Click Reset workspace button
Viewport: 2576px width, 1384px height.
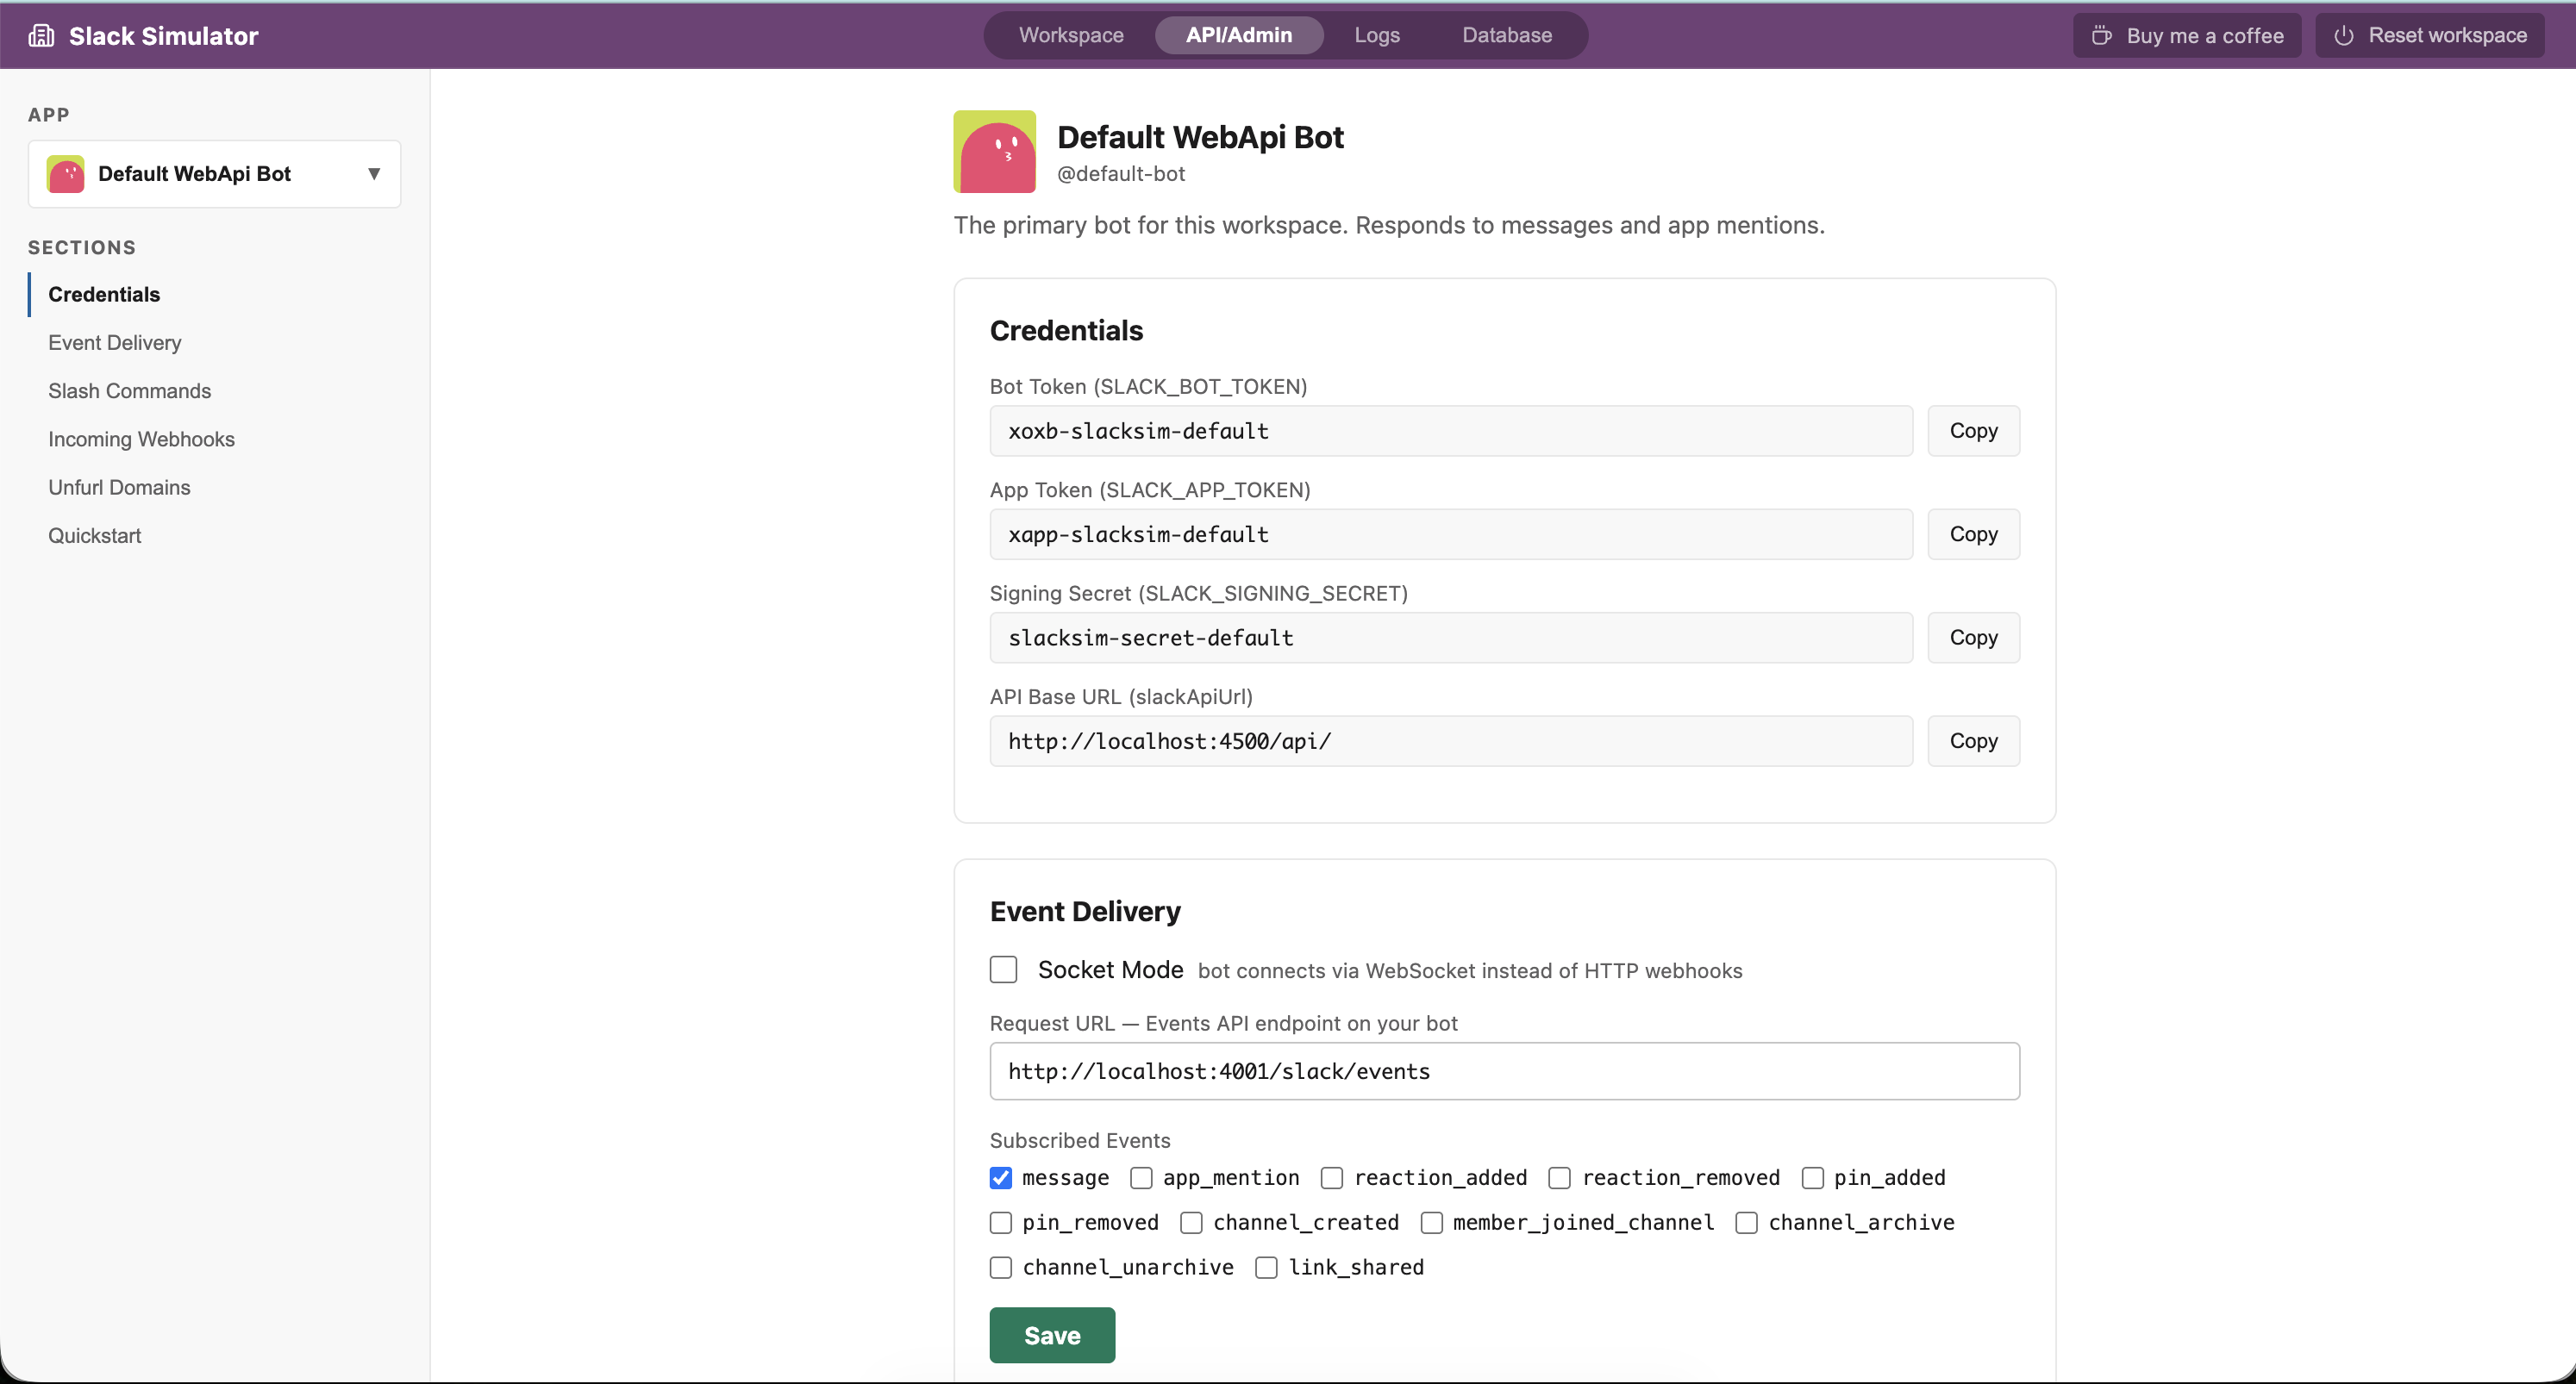pyautogui.click(x=2430, y=36)
